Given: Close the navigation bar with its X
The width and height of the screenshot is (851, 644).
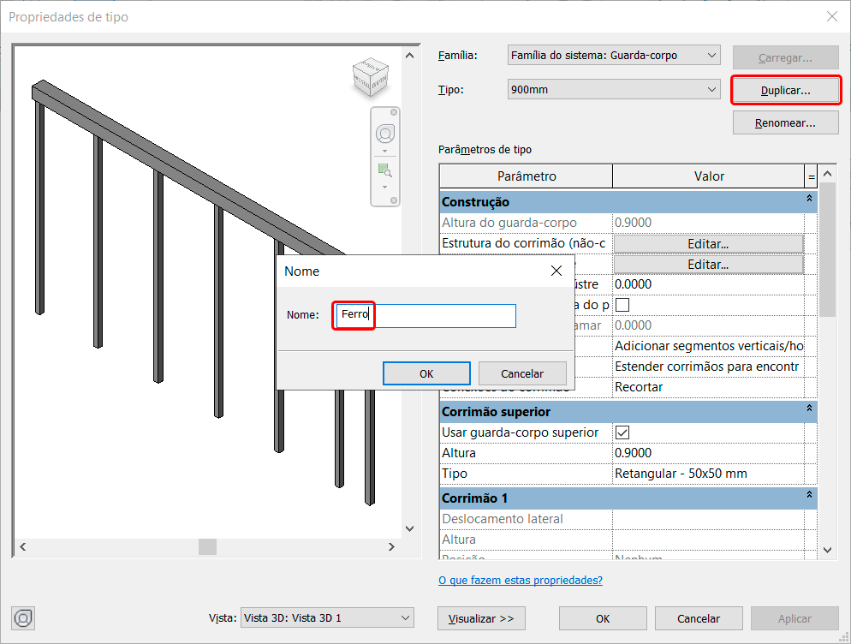Looking at the screenshot, I should click(394, 112).
